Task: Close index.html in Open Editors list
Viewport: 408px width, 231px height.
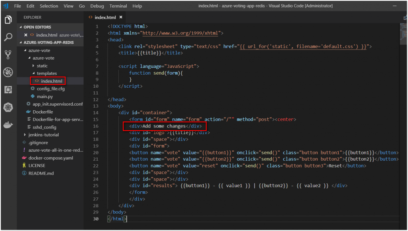Action: [x=25, y=35]
